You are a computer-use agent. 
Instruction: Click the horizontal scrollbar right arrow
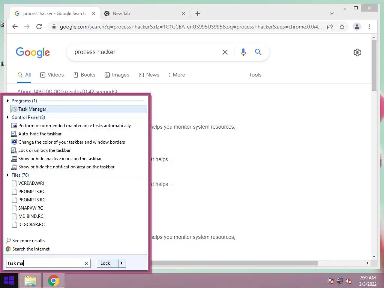(367, 263)
